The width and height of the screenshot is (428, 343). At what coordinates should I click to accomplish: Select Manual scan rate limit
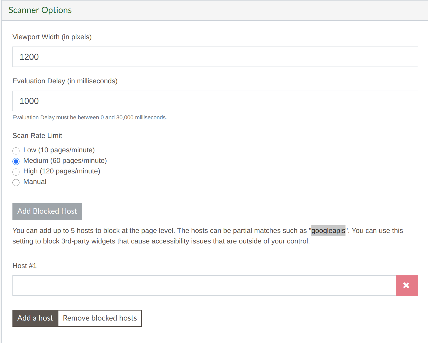16,183
